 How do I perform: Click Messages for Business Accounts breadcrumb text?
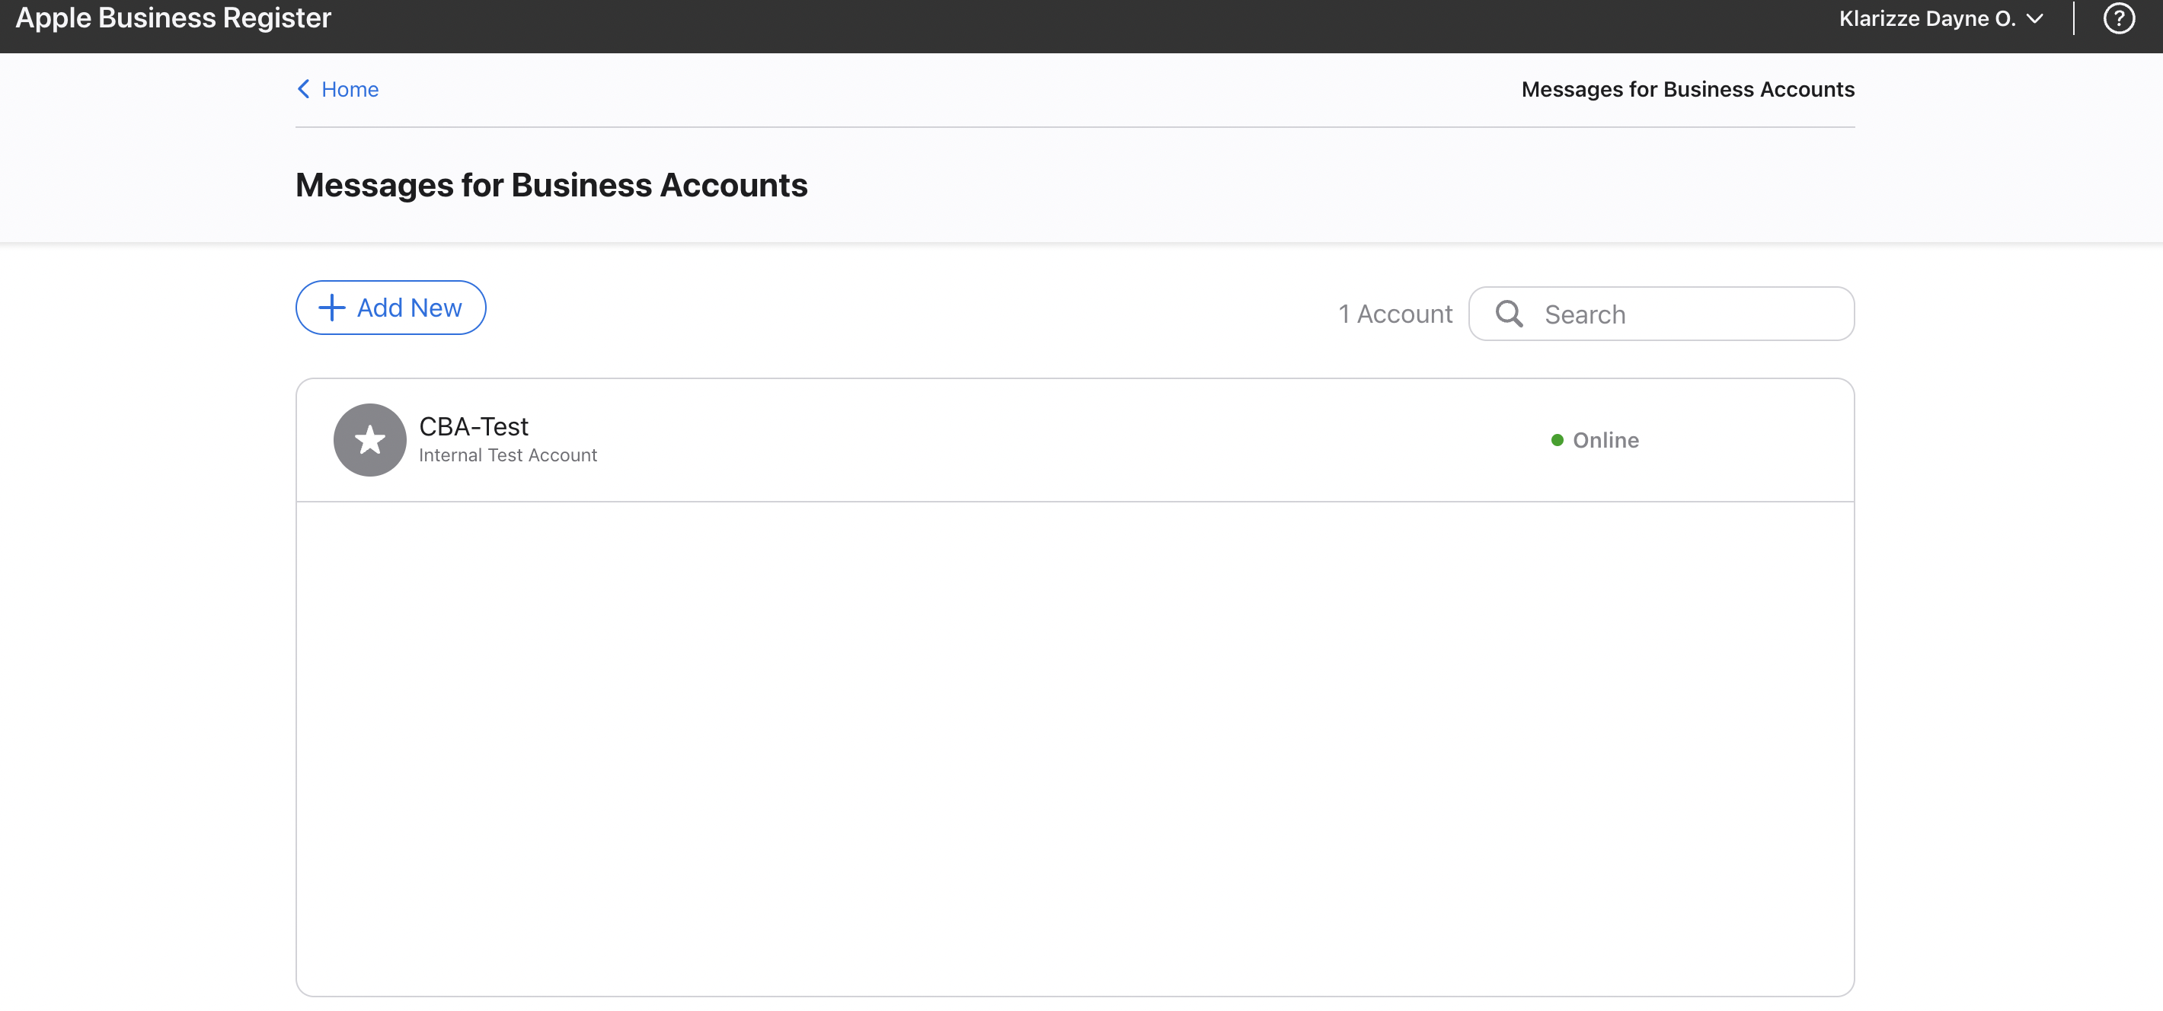tap(1688, 89)
